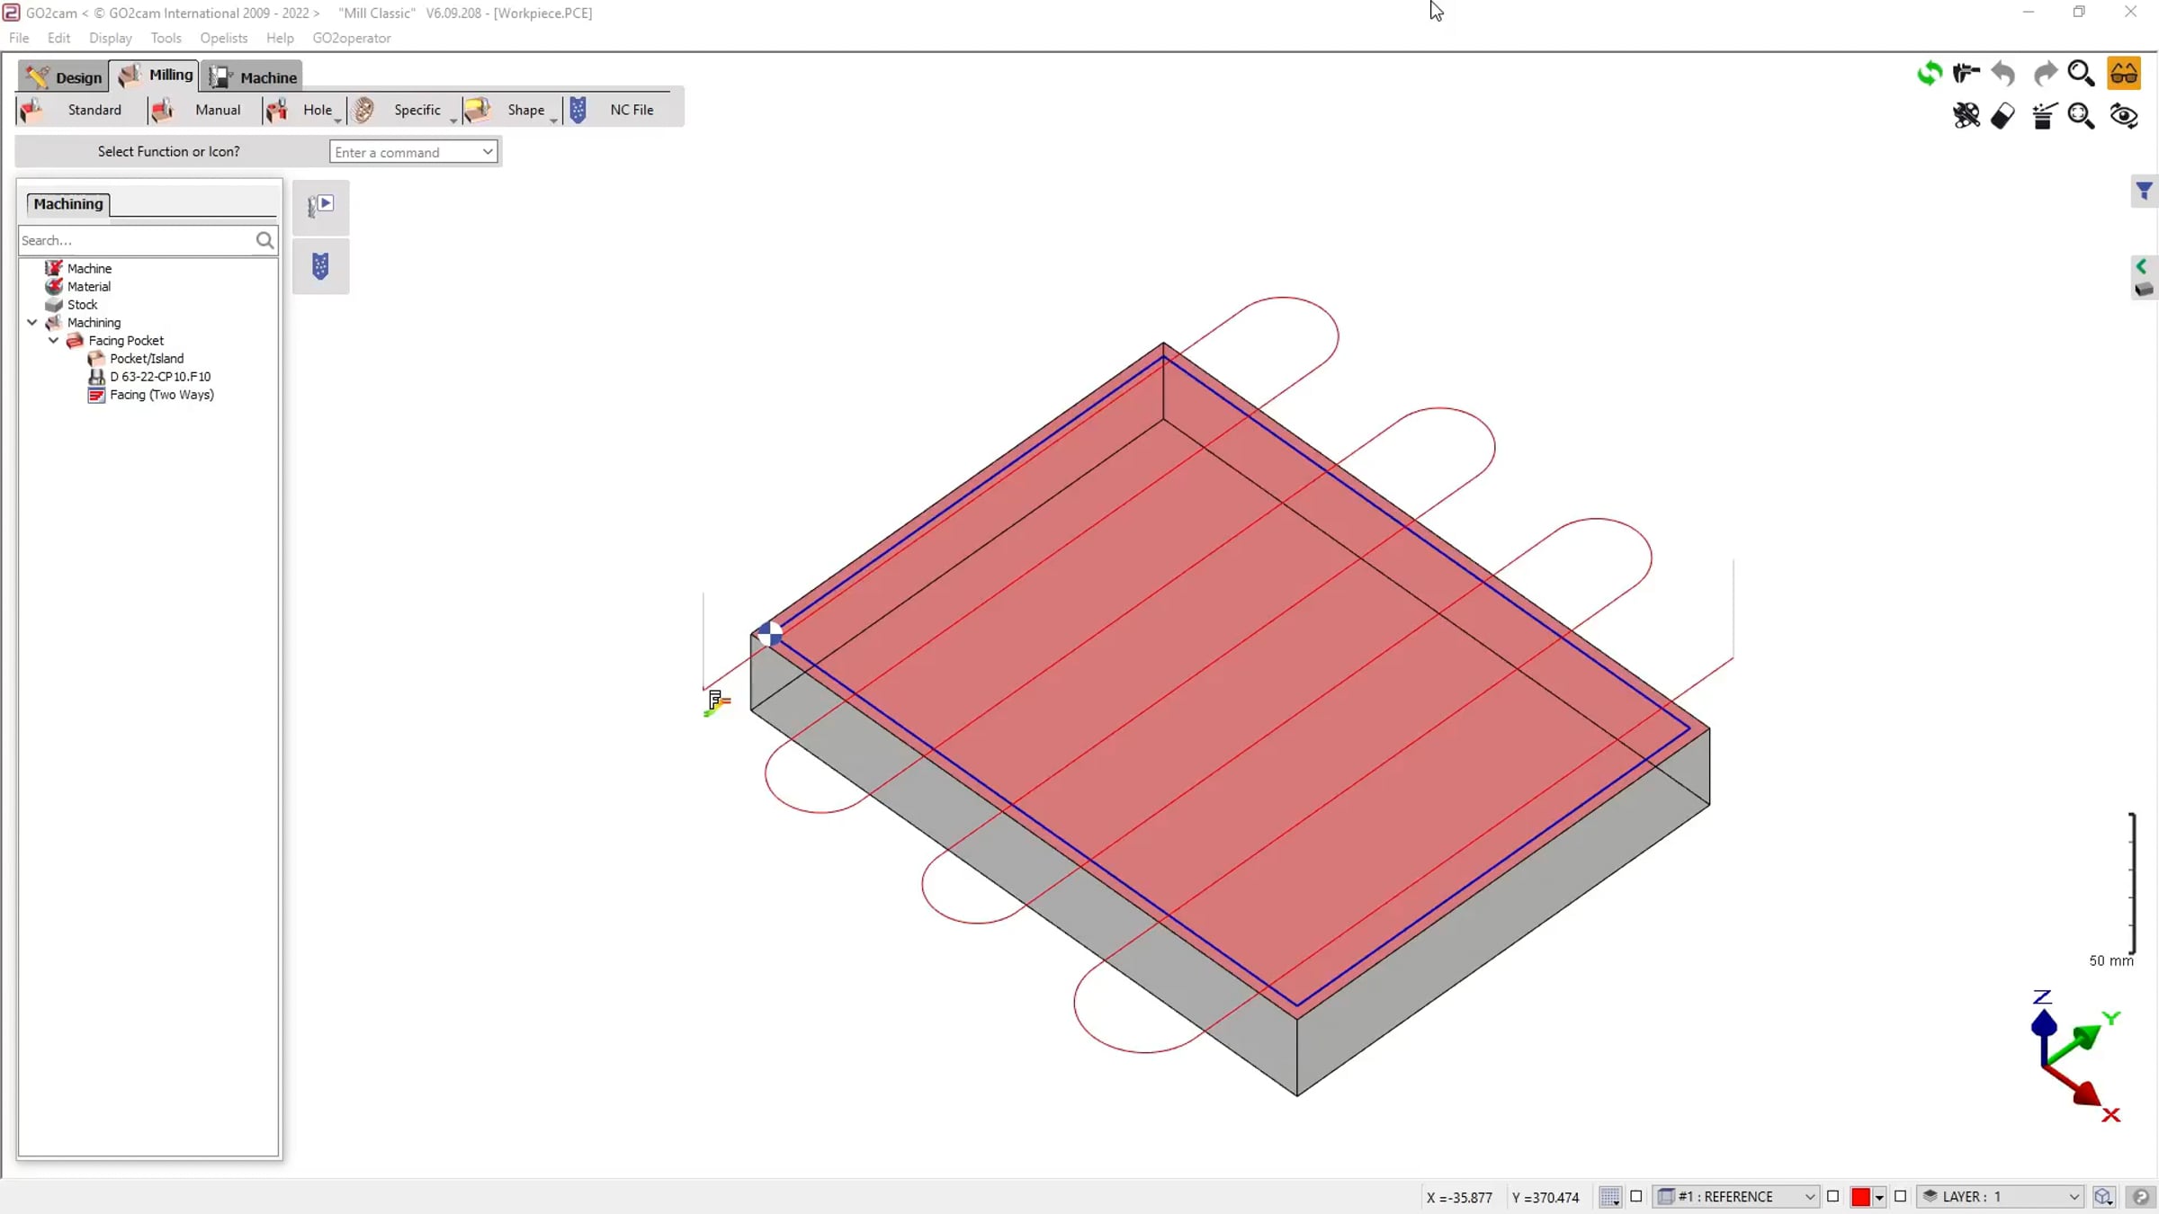Viewport: 2159px width, 1214px height.
Task: Switch to the Design tab
Action: click(x=63, y=77)
